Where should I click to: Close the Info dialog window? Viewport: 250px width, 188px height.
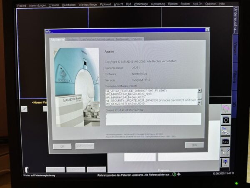[x=207, y=30]
